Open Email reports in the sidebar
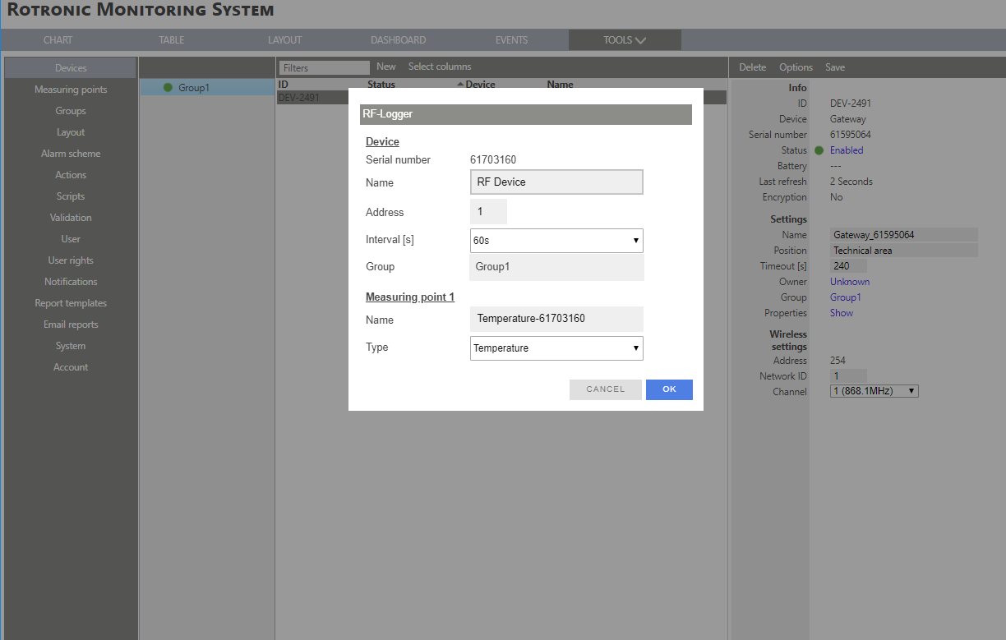The image size is (1006, 640). coord(71,325)
